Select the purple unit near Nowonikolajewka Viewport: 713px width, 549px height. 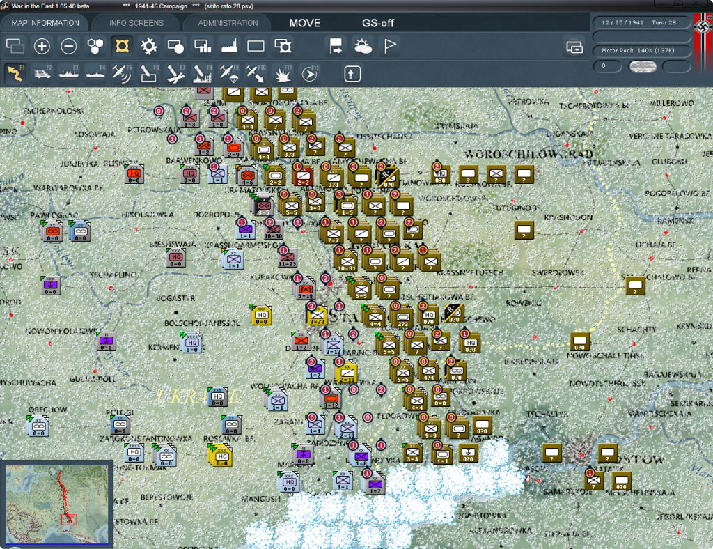pyautogui.click(x=106, y=341)
